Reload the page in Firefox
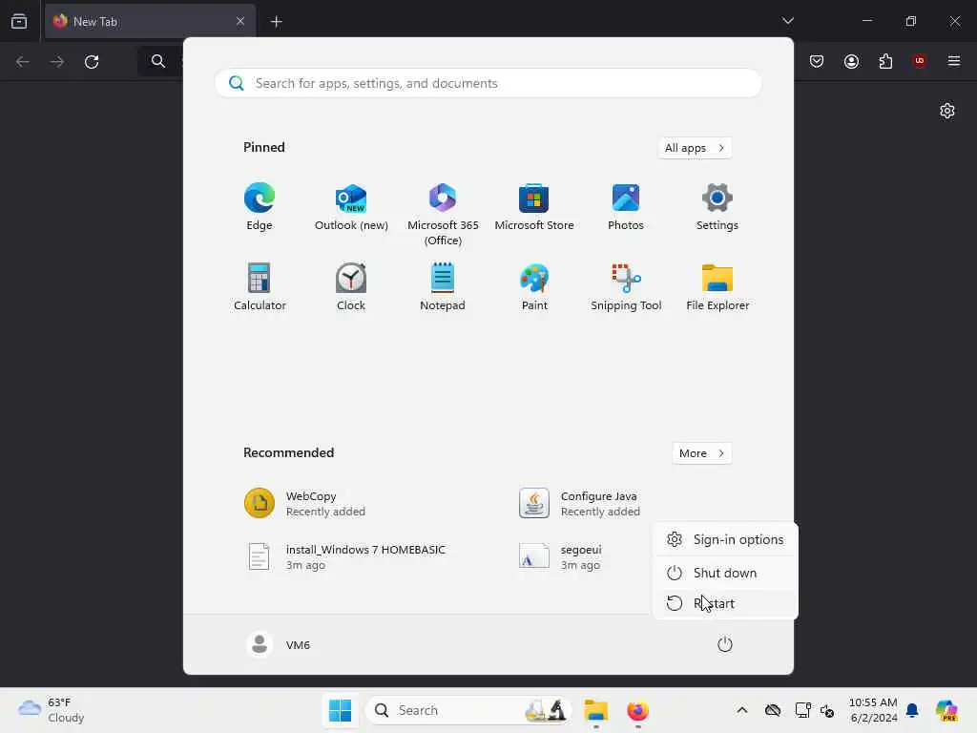 [92, 62]
